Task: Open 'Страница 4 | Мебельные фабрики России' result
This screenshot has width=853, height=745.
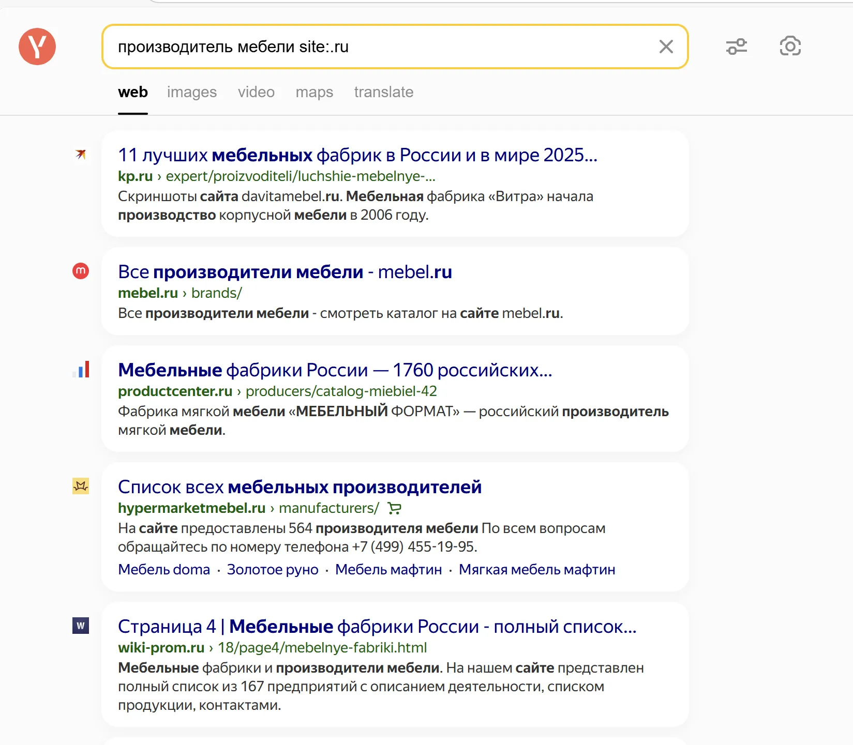Action: tap(377, 627)
